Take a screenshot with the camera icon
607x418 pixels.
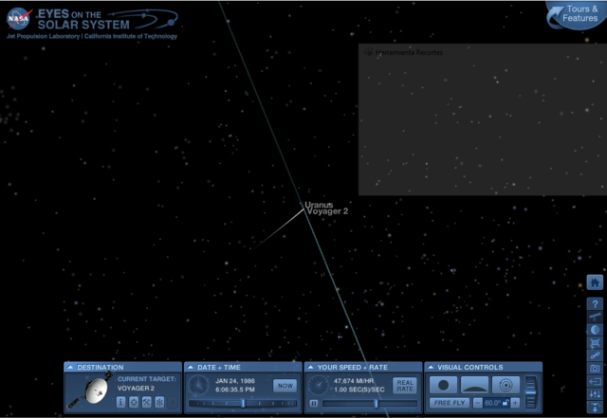click(x=595, y=369)
